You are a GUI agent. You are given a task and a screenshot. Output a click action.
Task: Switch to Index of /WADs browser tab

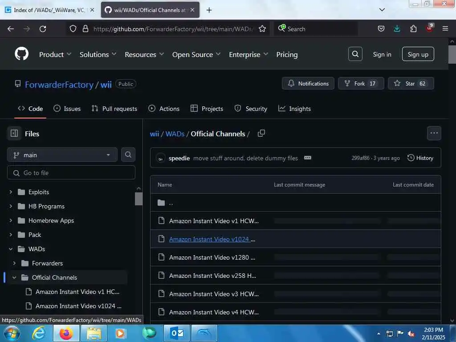tap(49, 10)
